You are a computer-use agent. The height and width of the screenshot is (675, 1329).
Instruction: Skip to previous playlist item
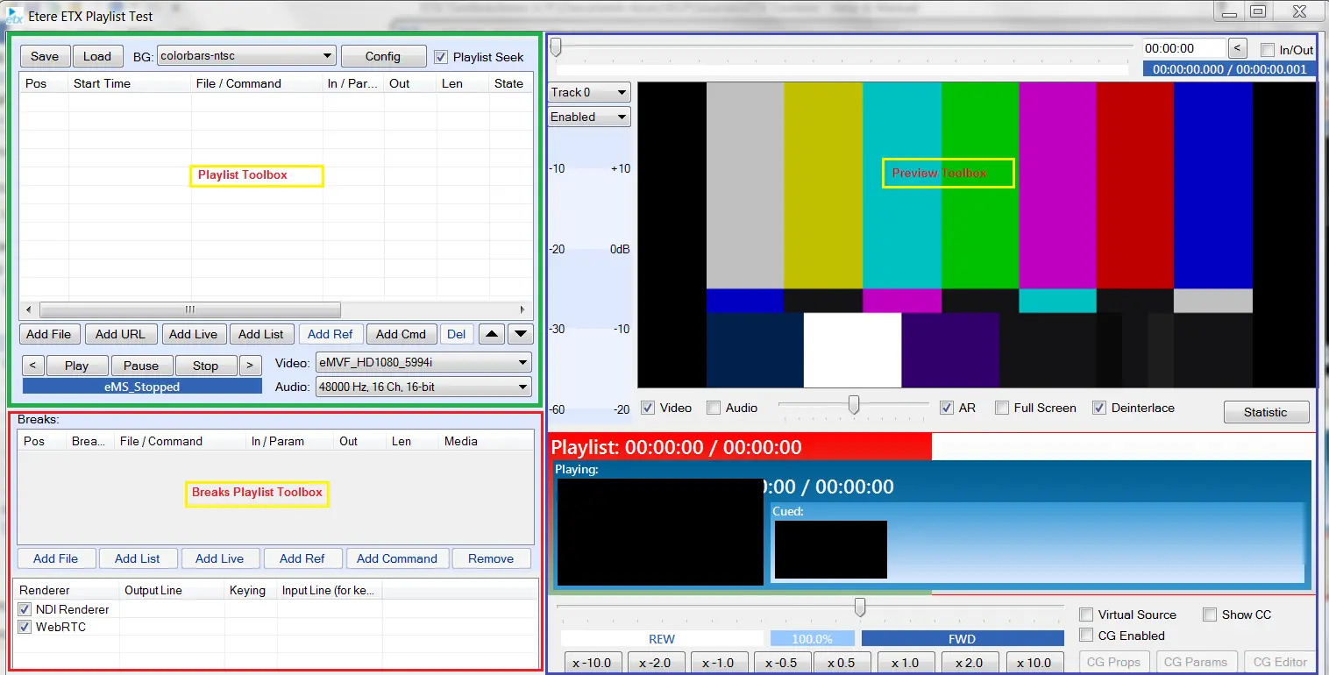tap(32, 366)
